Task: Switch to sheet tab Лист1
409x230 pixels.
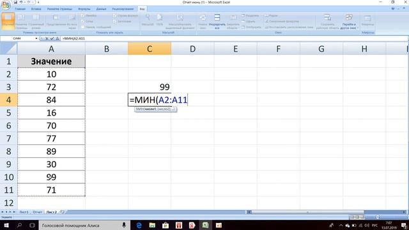Action: point(24,212)
